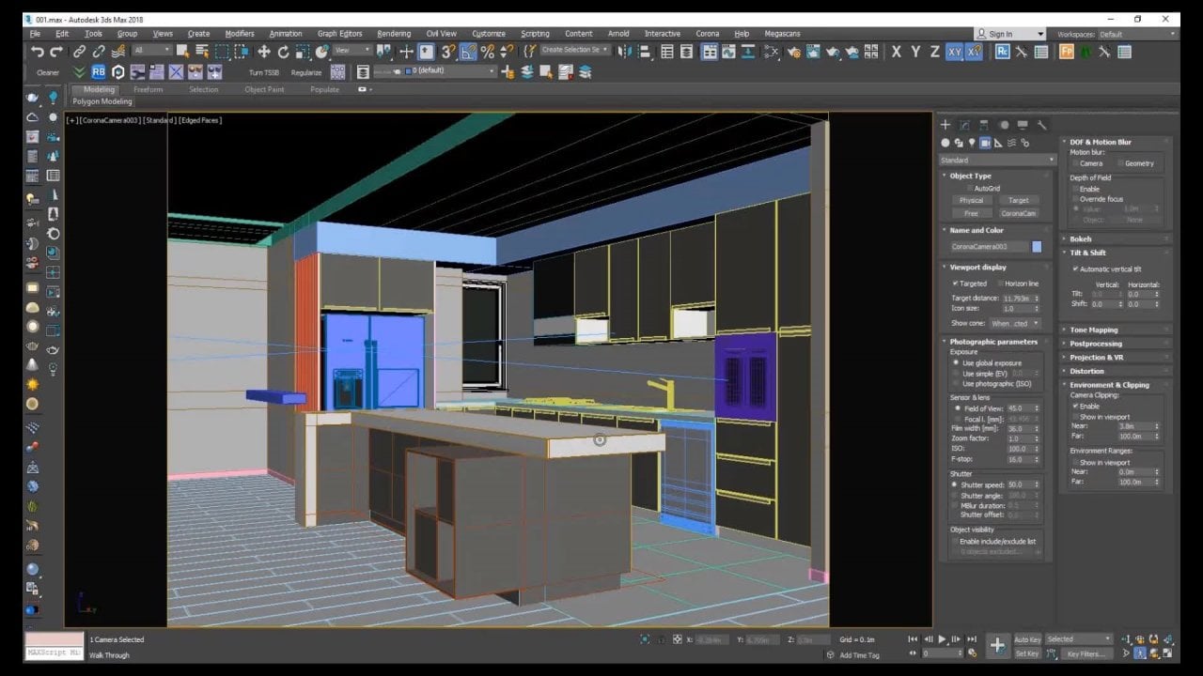The width and height of the screenshot is (1203, 676).
Task: Click the CoronaCam object type button
Action: coord(1018,213)
